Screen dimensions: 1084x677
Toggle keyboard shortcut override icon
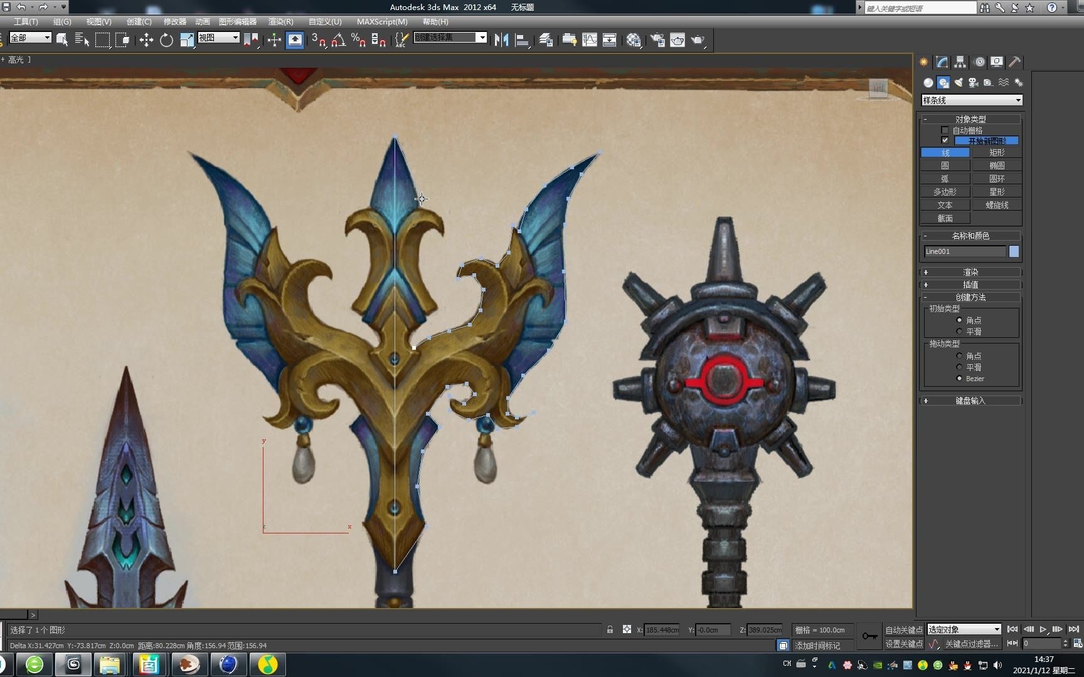point(295,40)
